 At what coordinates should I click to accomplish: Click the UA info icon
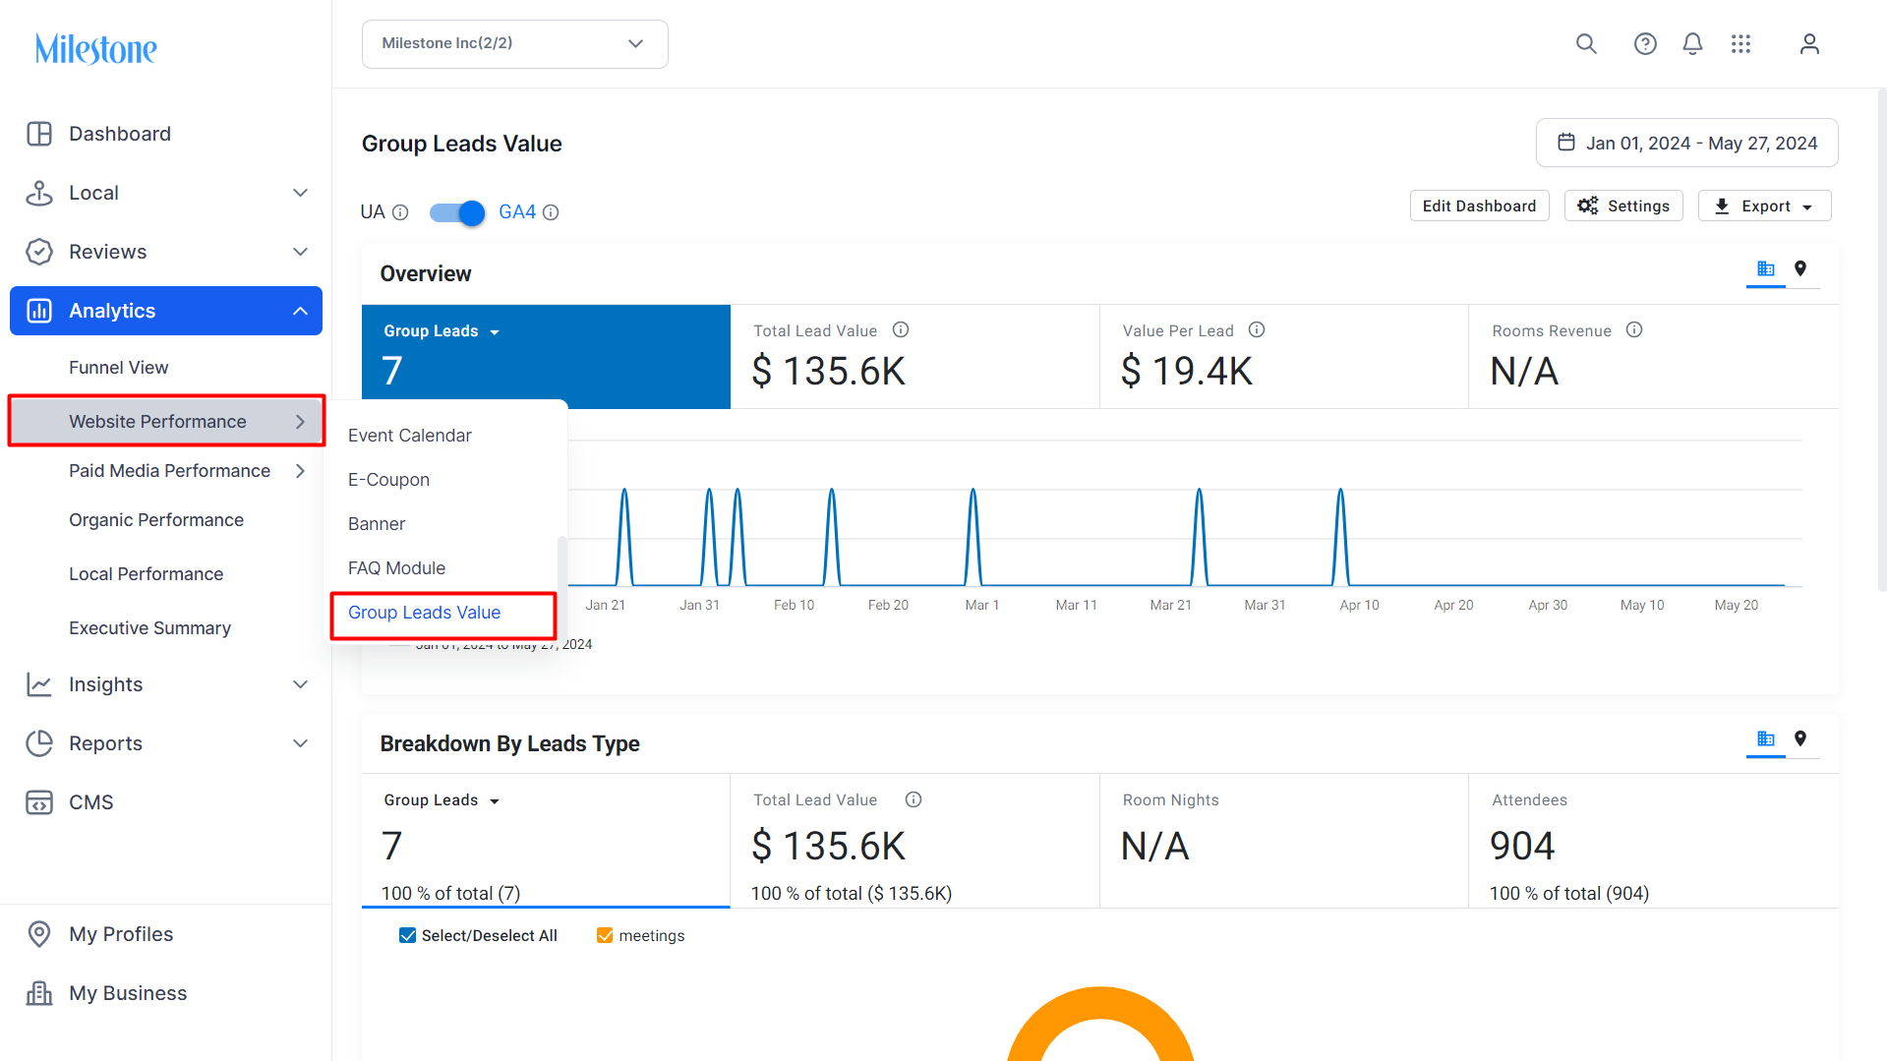400,212
